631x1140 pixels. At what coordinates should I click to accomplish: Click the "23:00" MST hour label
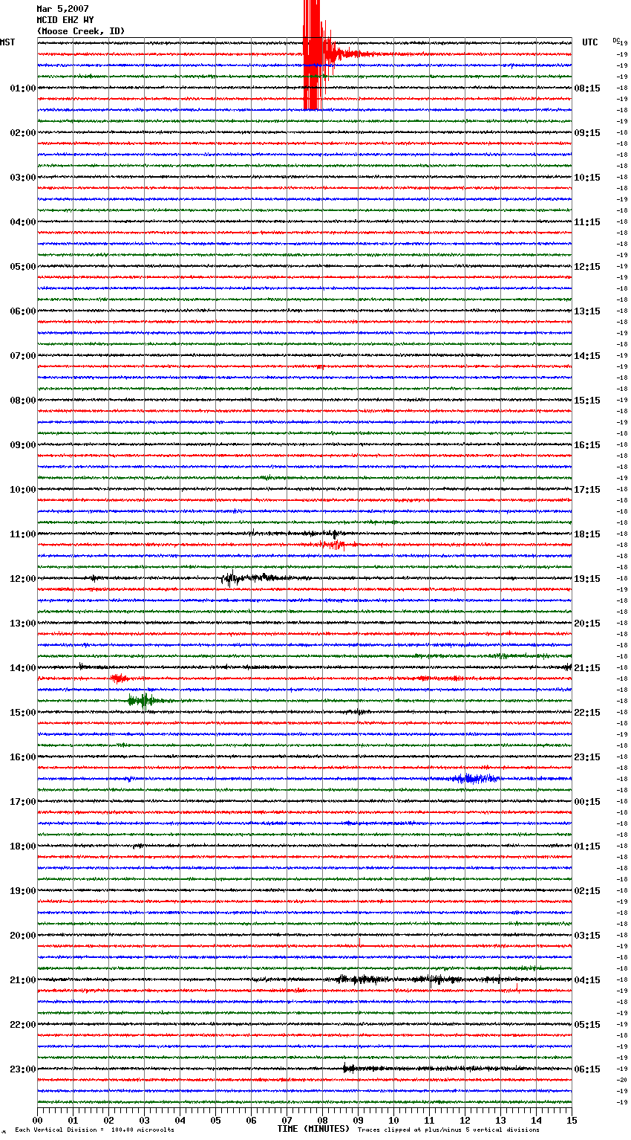[23, 1069]
